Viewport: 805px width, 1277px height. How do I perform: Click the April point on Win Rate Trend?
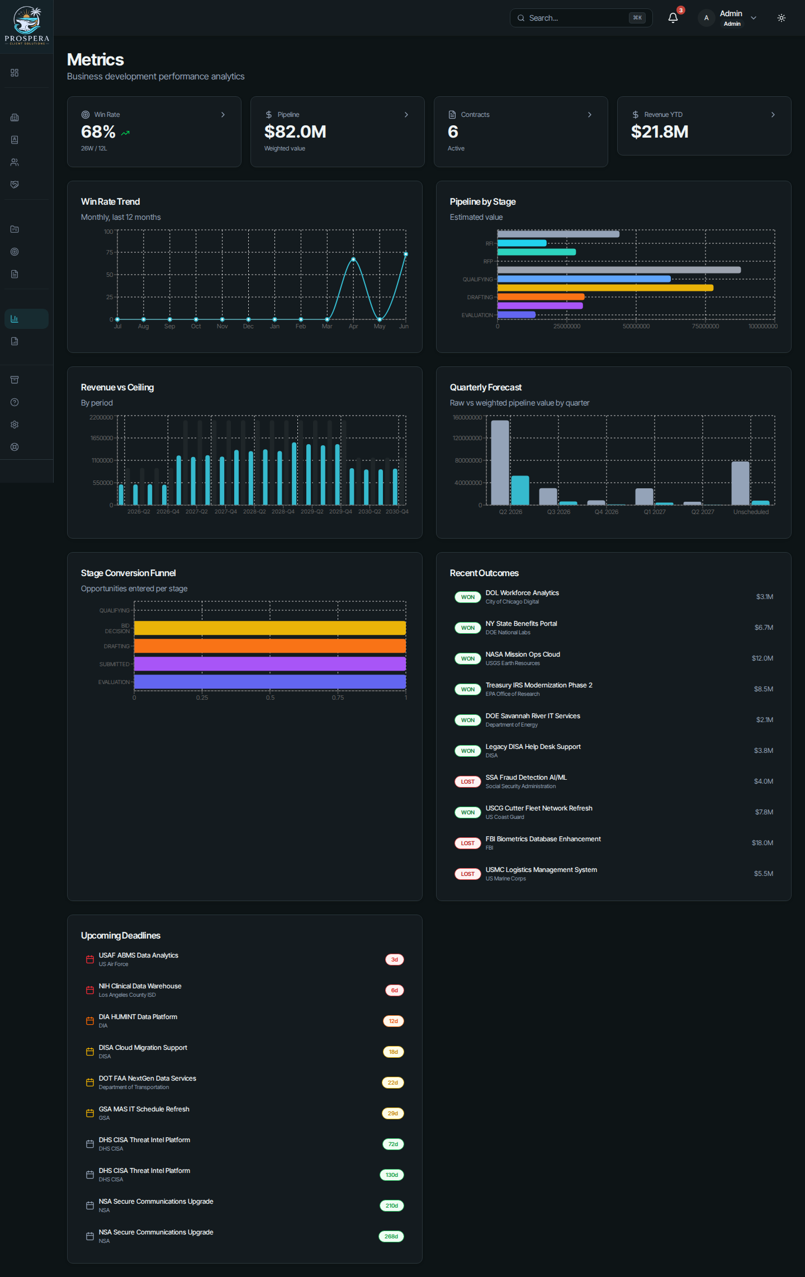[353, 260]
